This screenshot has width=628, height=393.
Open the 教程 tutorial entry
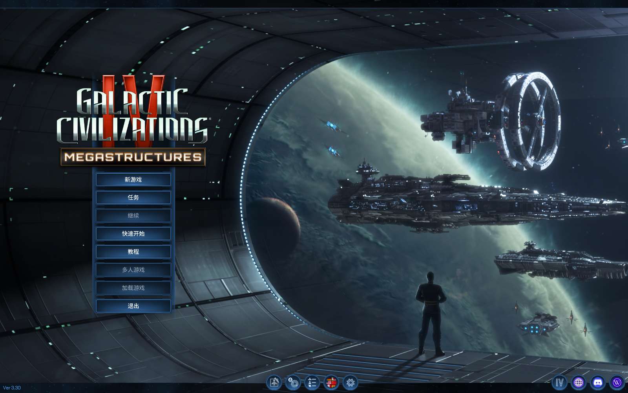pos(133,252)
